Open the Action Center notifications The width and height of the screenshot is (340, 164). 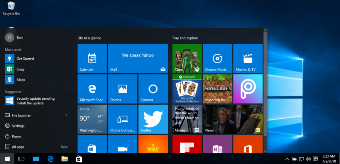(x=315, y=159)
